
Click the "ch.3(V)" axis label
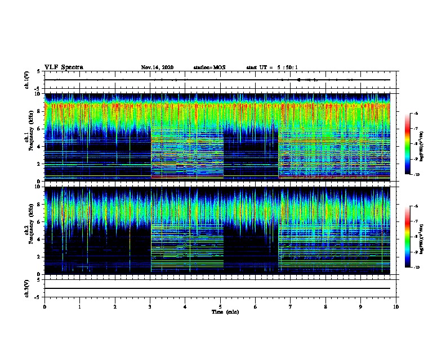click(x=26, y=288)
